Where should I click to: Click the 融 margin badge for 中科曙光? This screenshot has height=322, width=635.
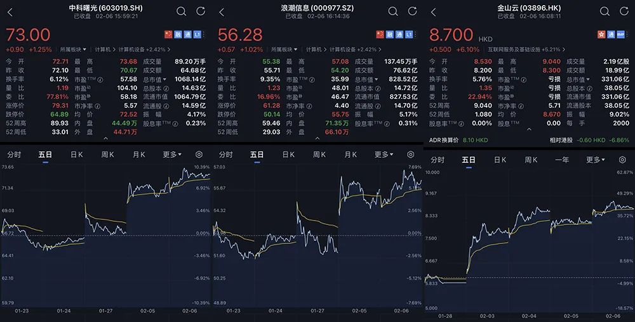[x=178, y=35]
